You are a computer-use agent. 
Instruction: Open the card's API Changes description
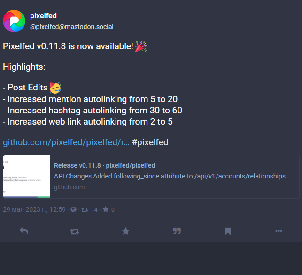click(172, 176)
